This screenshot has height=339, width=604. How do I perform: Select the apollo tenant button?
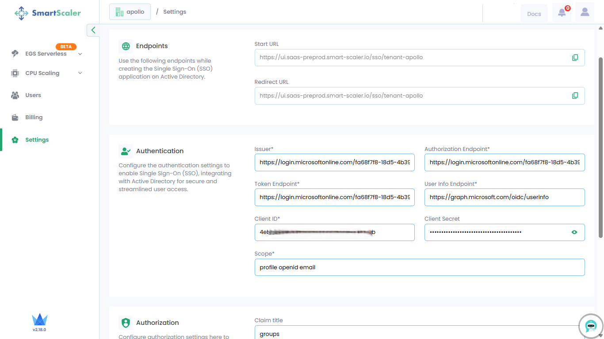click(x=130, y=12)
